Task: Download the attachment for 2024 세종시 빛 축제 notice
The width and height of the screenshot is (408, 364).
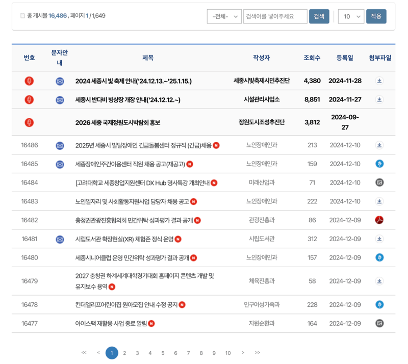Action: 379,81
